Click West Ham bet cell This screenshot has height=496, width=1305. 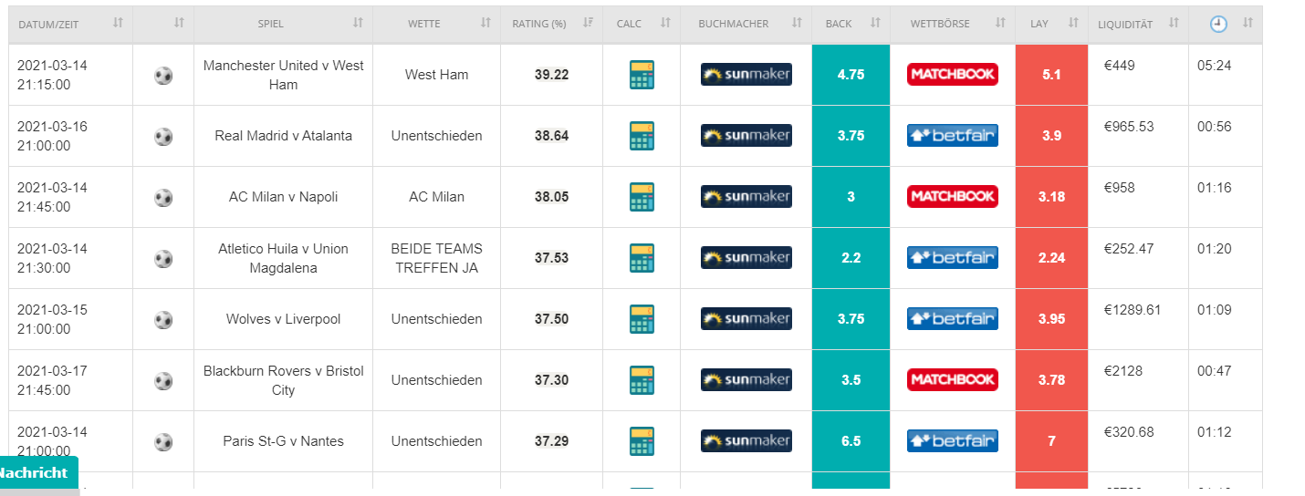pos(436,75)
